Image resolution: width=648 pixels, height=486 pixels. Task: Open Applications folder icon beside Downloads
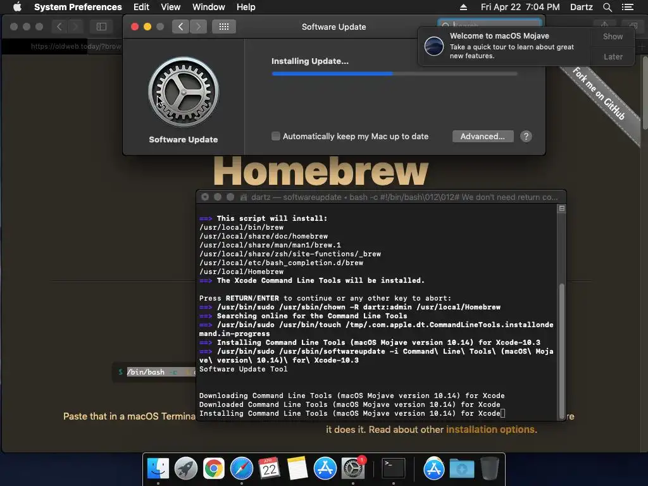433,468
